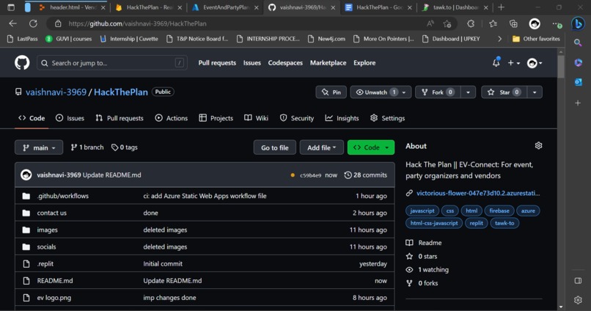Open the tab actions menu icon
This screenshot has width=591, height=311.
[11, 7]
